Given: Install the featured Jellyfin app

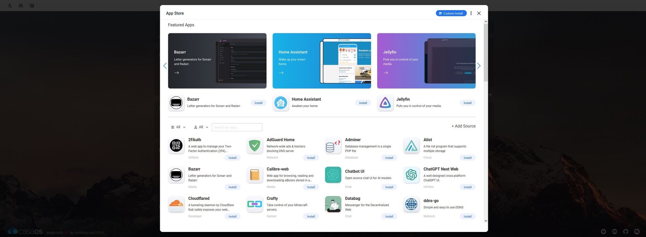Looking at the screenshot, I should coord(467,103).
